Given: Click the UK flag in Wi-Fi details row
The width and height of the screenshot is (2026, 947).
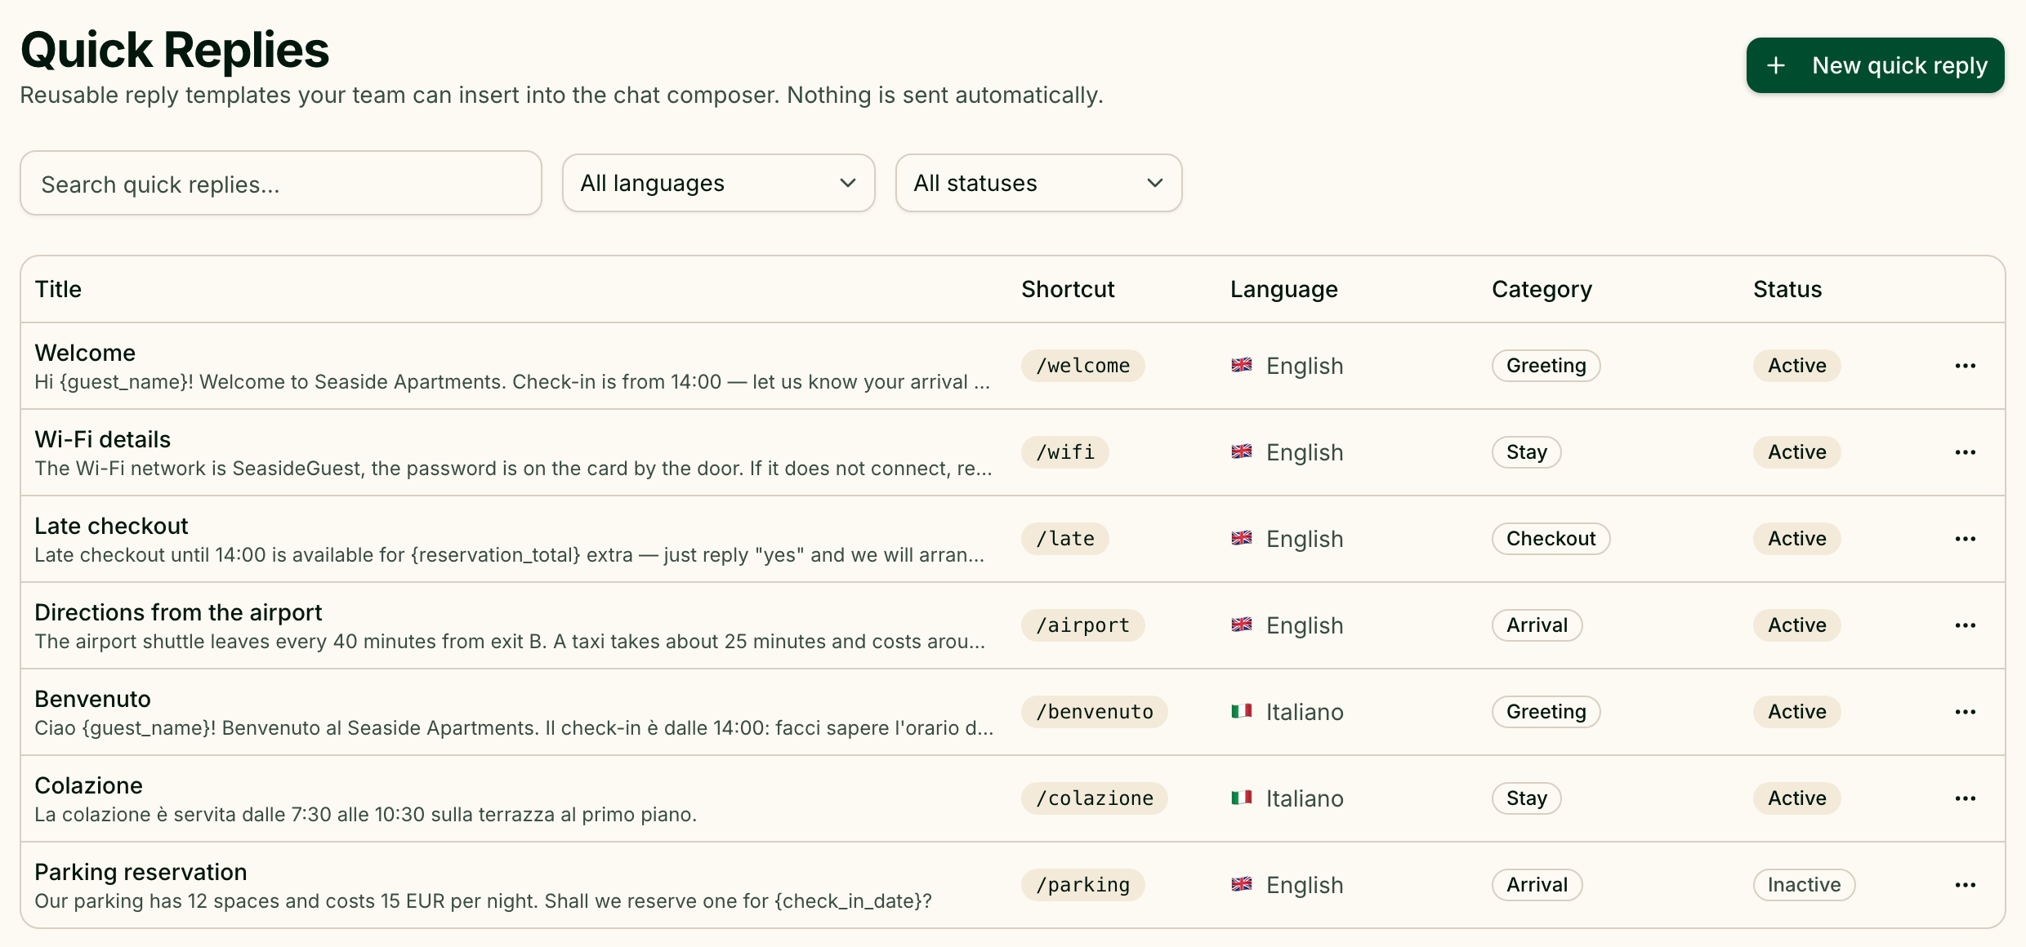Looking at the screenshot, I should pyautogui.click(x=1242, y=451).
